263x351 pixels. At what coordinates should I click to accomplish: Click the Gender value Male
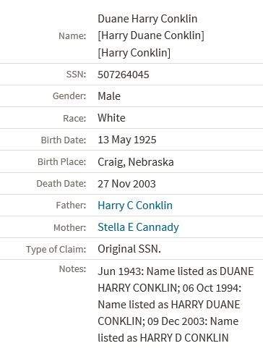click(x=109, y=96)
